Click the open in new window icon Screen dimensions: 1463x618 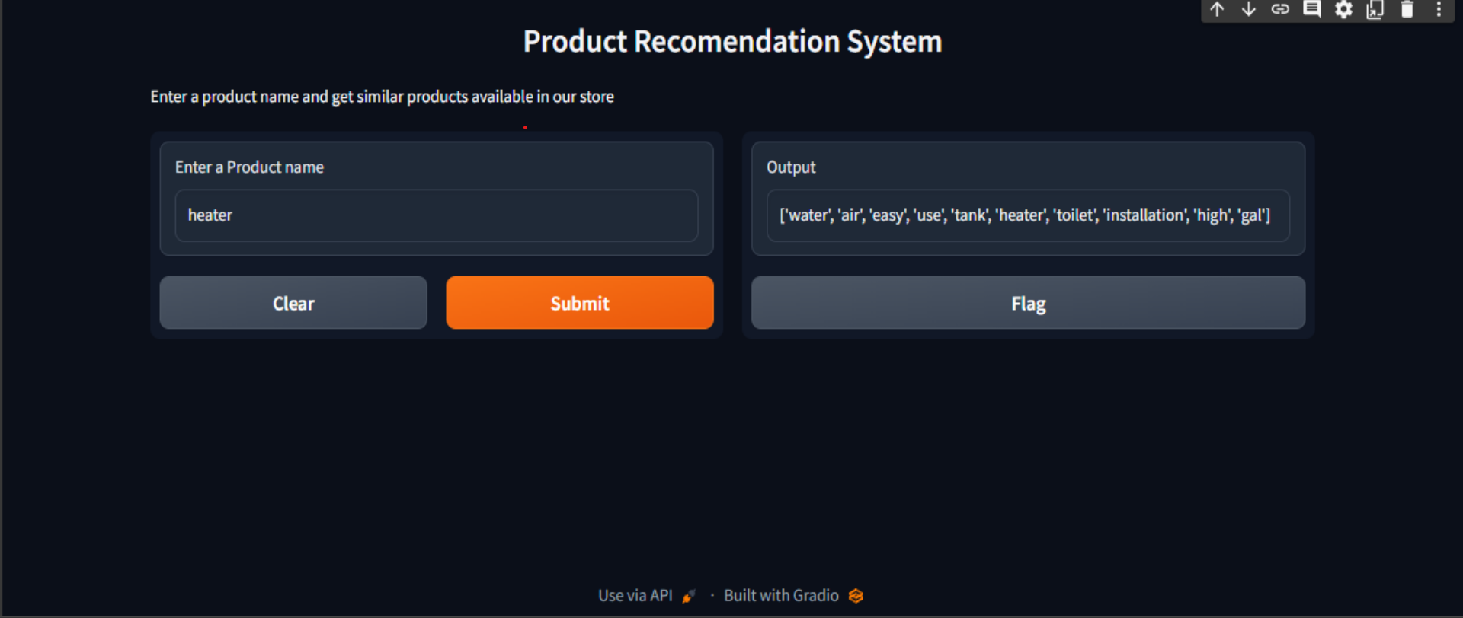(1375, 10)
